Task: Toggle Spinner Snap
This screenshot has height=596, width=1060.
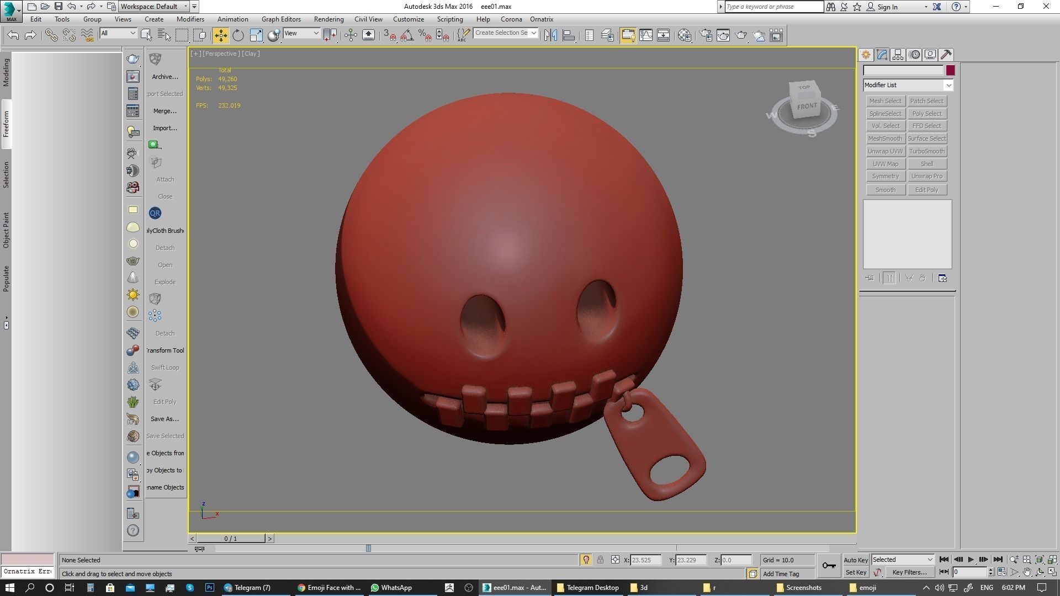Action: point(442,35)
